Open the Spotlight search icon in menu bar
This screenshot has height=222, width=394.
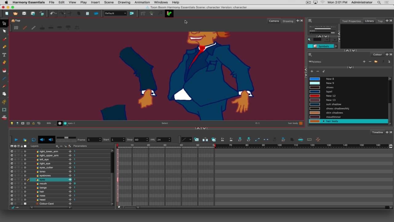click(379, 2)
